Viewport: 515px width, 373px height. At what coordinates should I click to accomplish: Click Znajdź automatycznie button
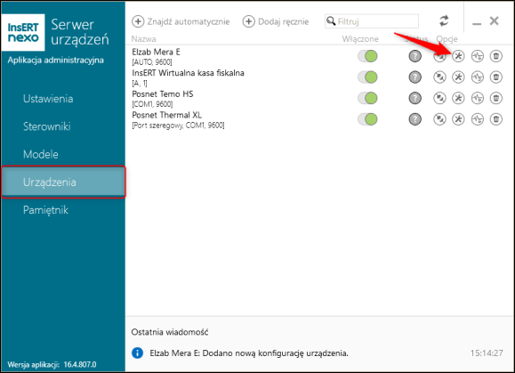181,21
